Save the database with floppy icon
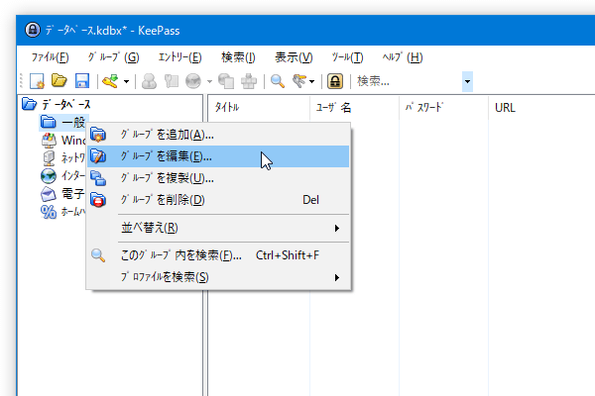 point(82,81)
